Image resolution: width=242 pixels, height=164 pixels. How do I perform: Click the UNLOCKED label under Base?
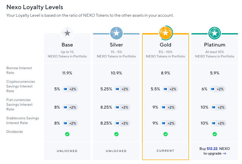pos(67,151)
